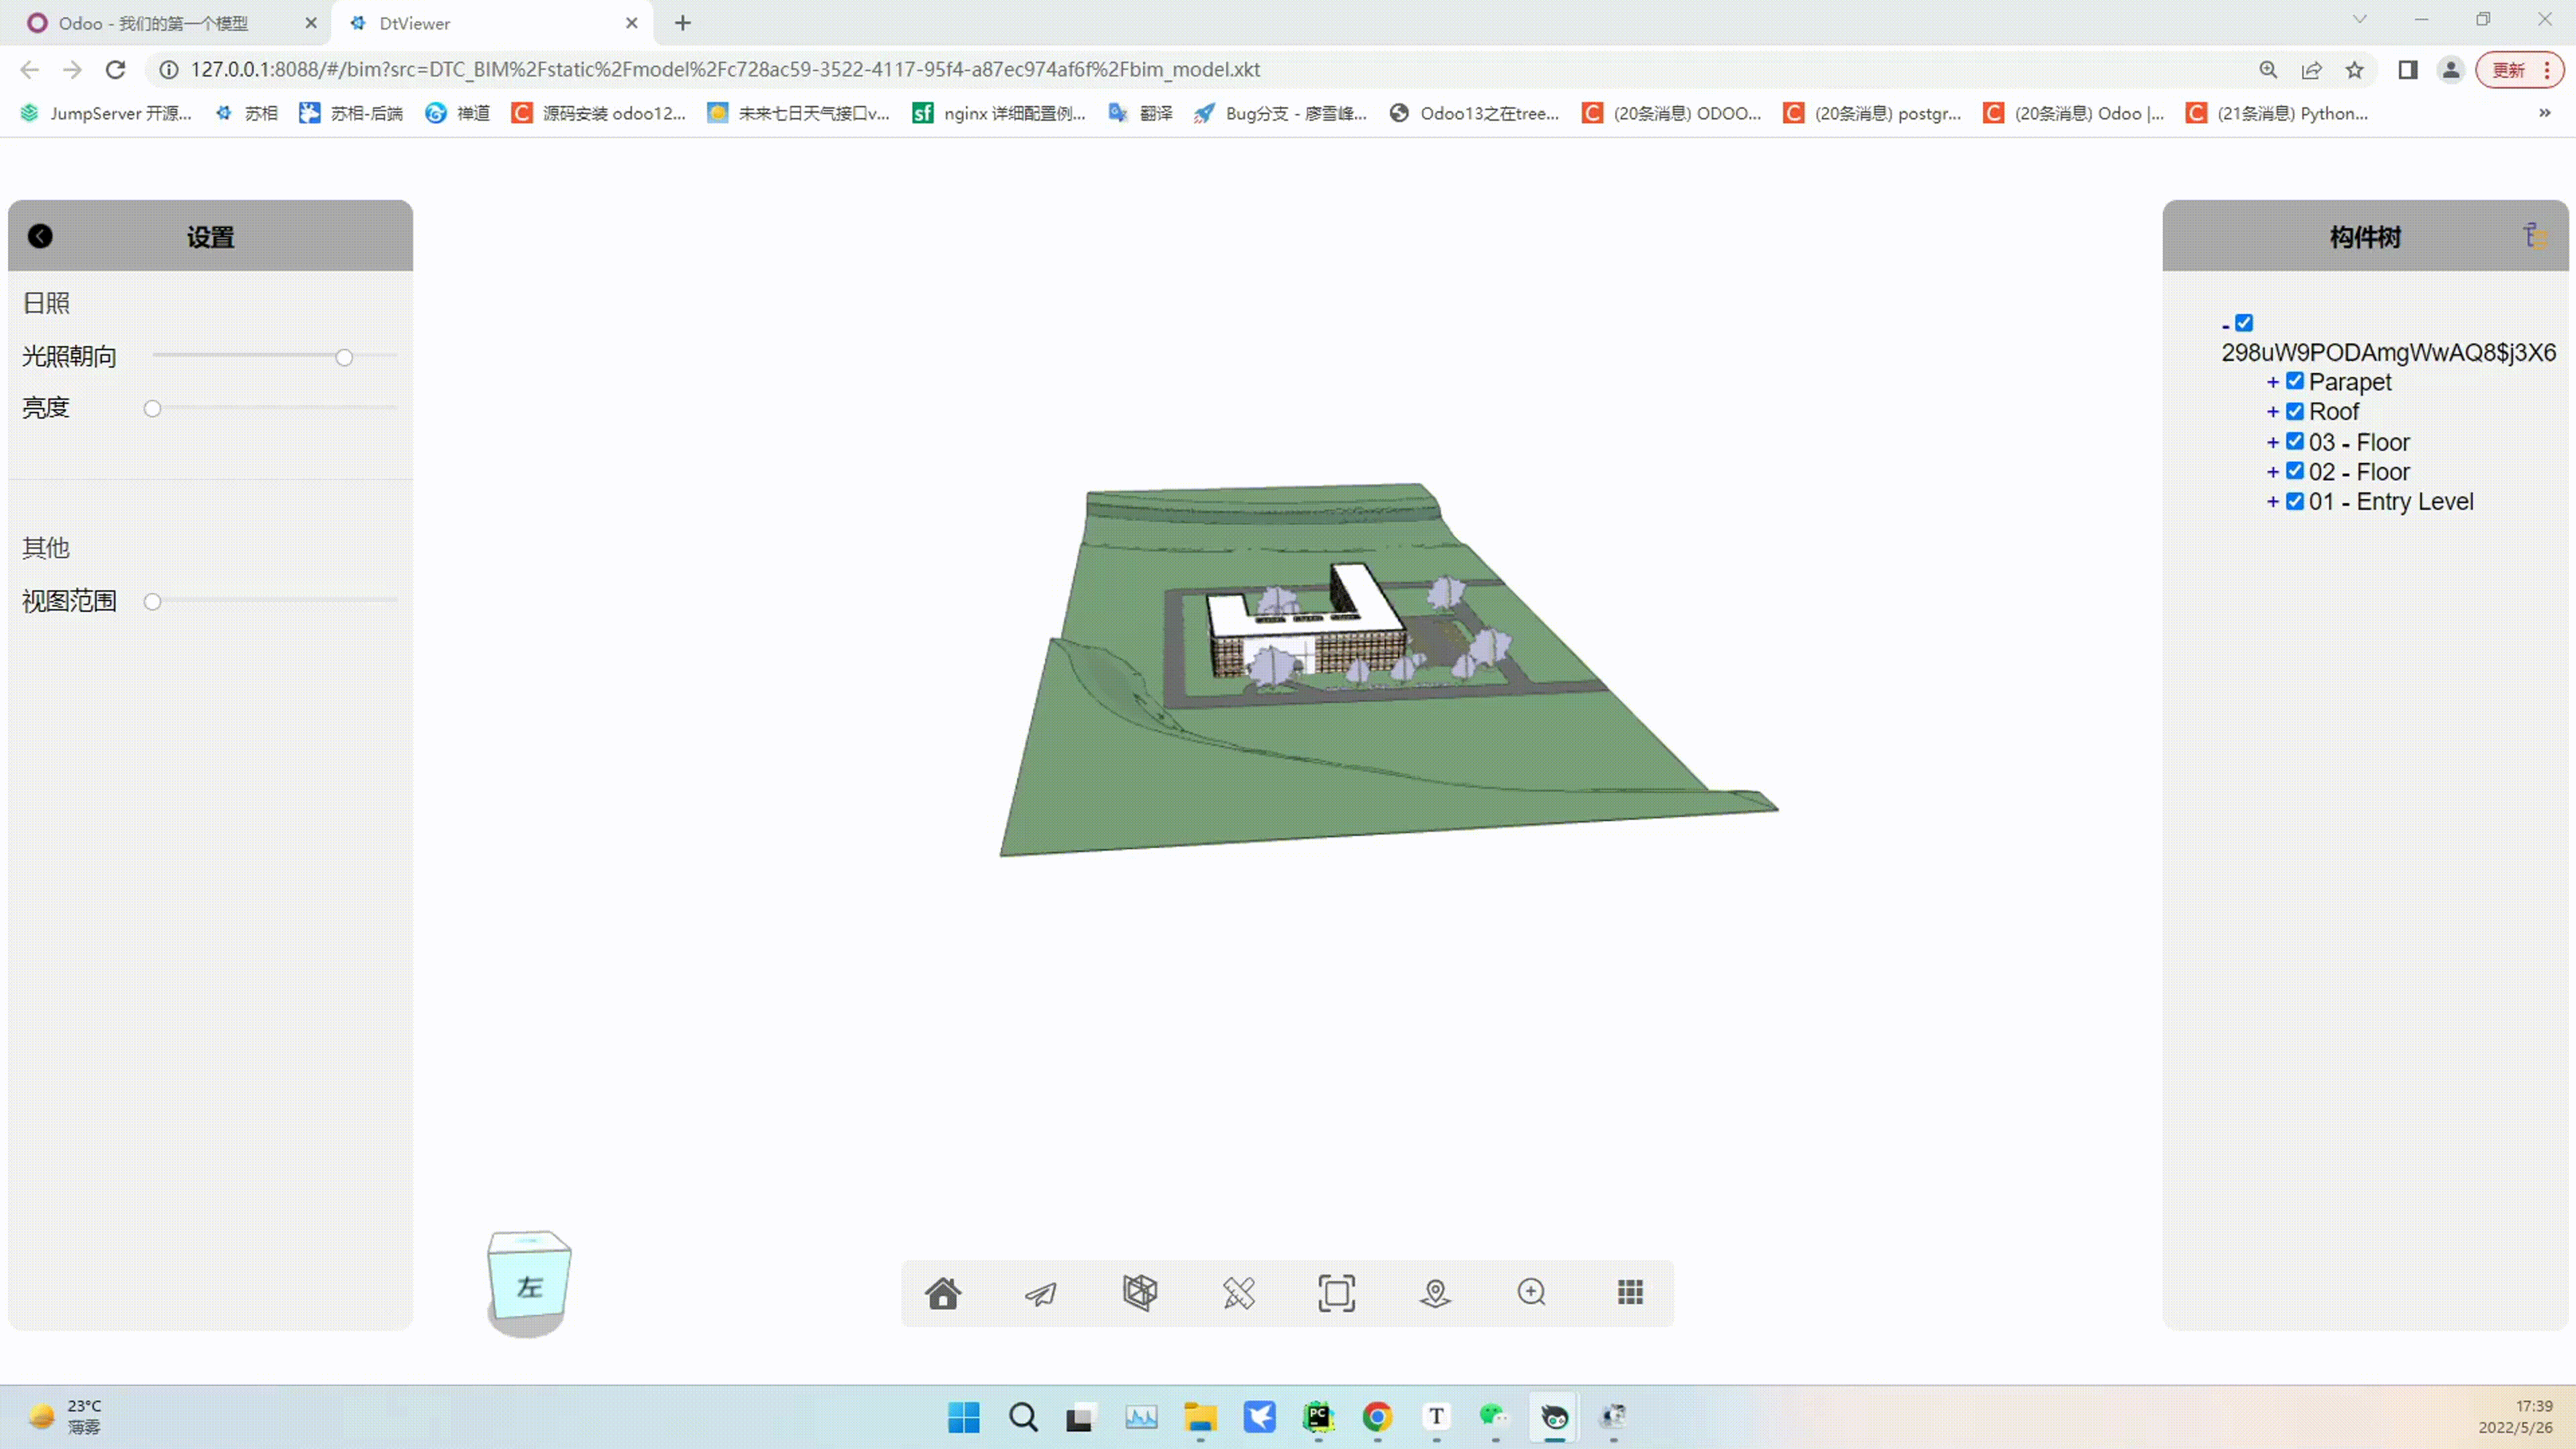Expand the 03 - Floor tree node
The width and height of the screenshot is (2576, 1449).
[2272, 442]
